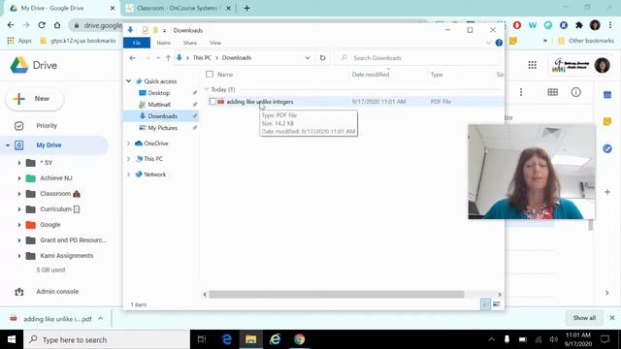
Task: Open Drive more options three-dot menu
Action: pyautogui.click(x=521, y=92)
